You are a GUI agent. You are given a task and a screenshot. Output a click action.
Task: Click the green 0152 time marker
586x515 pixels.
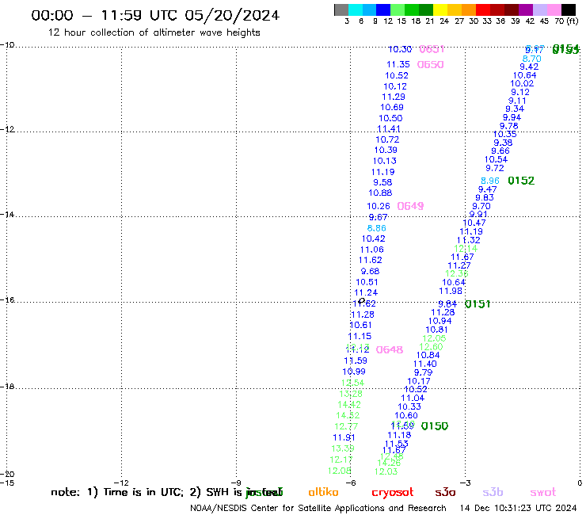click(x=521, y=181)
